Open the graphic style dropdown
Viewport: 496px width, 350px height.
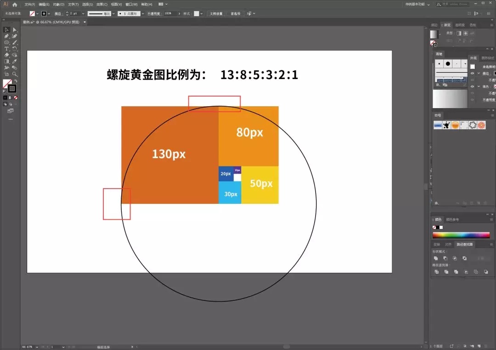(202, 14)
